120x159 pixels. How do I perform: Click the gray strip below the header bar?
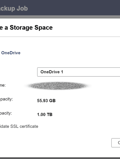coord(60,17)
